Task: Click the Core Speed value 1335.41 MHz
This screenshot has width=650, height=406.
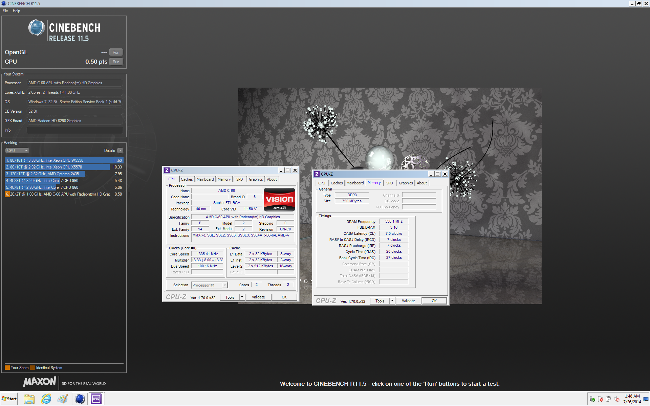Action: (x=208, y=254)
